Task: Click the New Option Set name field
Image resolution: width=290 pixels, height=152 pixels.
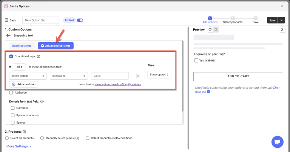Action: coord(41,20)
